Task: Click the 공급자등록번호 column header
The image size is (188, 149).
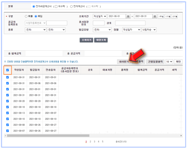Action: (70, 70)
